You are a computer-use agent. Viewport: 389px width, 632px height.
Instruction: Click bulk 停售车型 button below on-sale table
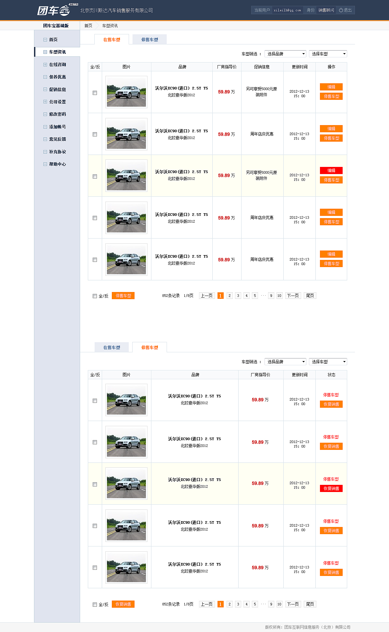tap(123, 296)
